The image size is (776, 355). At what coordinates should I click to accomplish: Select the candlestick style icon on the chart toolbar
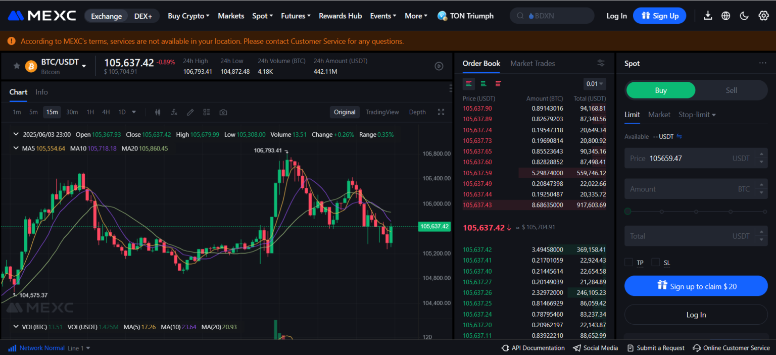coord(158,112)
